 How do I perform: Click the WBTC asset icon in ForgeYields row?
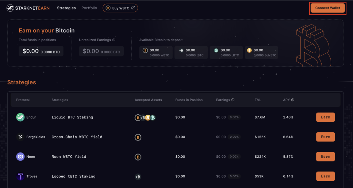click(x=138, y=137)
